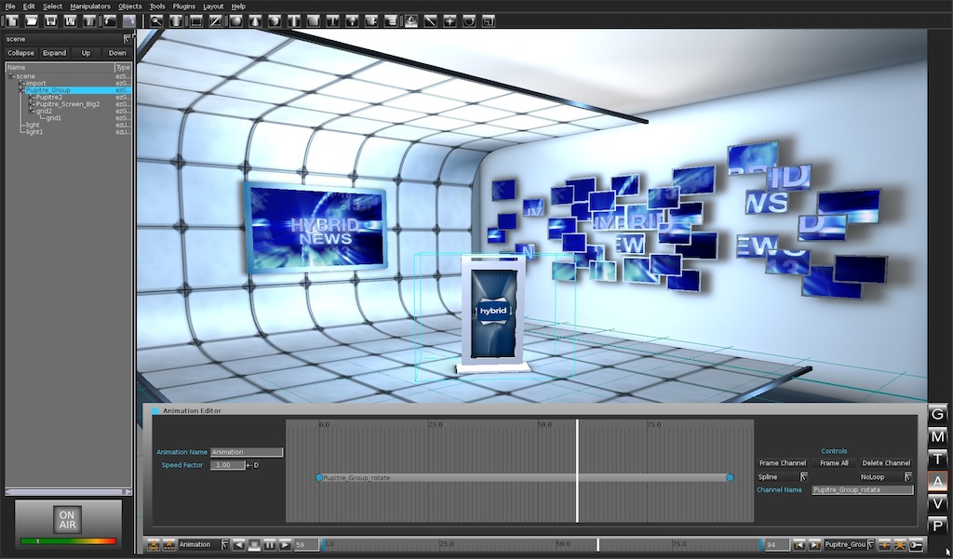
Task: Collapse the grid2 tree node
Action: tap(32, 112)
